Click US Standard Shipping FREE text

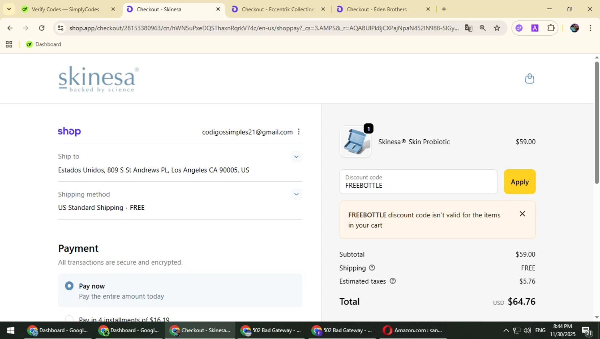point(101,207)
